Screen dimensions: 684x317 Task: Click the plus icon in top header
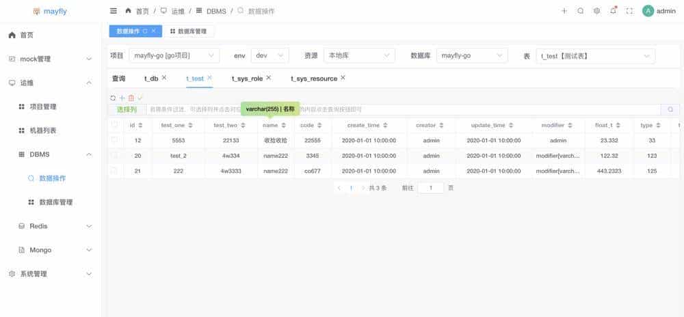click(564, 11)
